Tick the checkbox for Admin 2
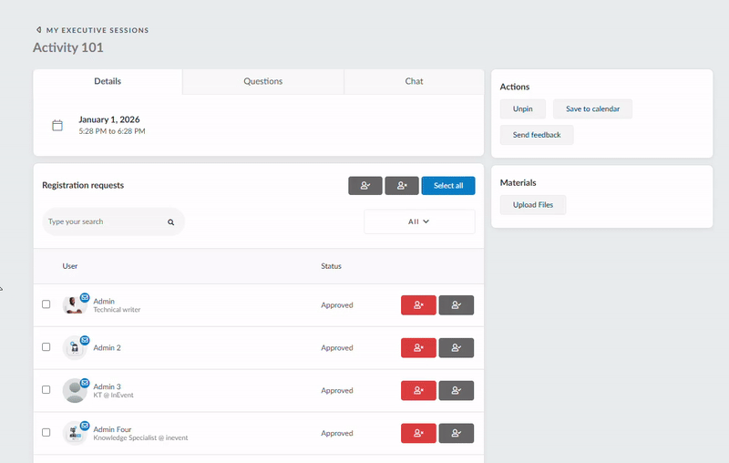The width and height of the screenshot is (729, 463). pyautogui.click(x=46, y=346)
